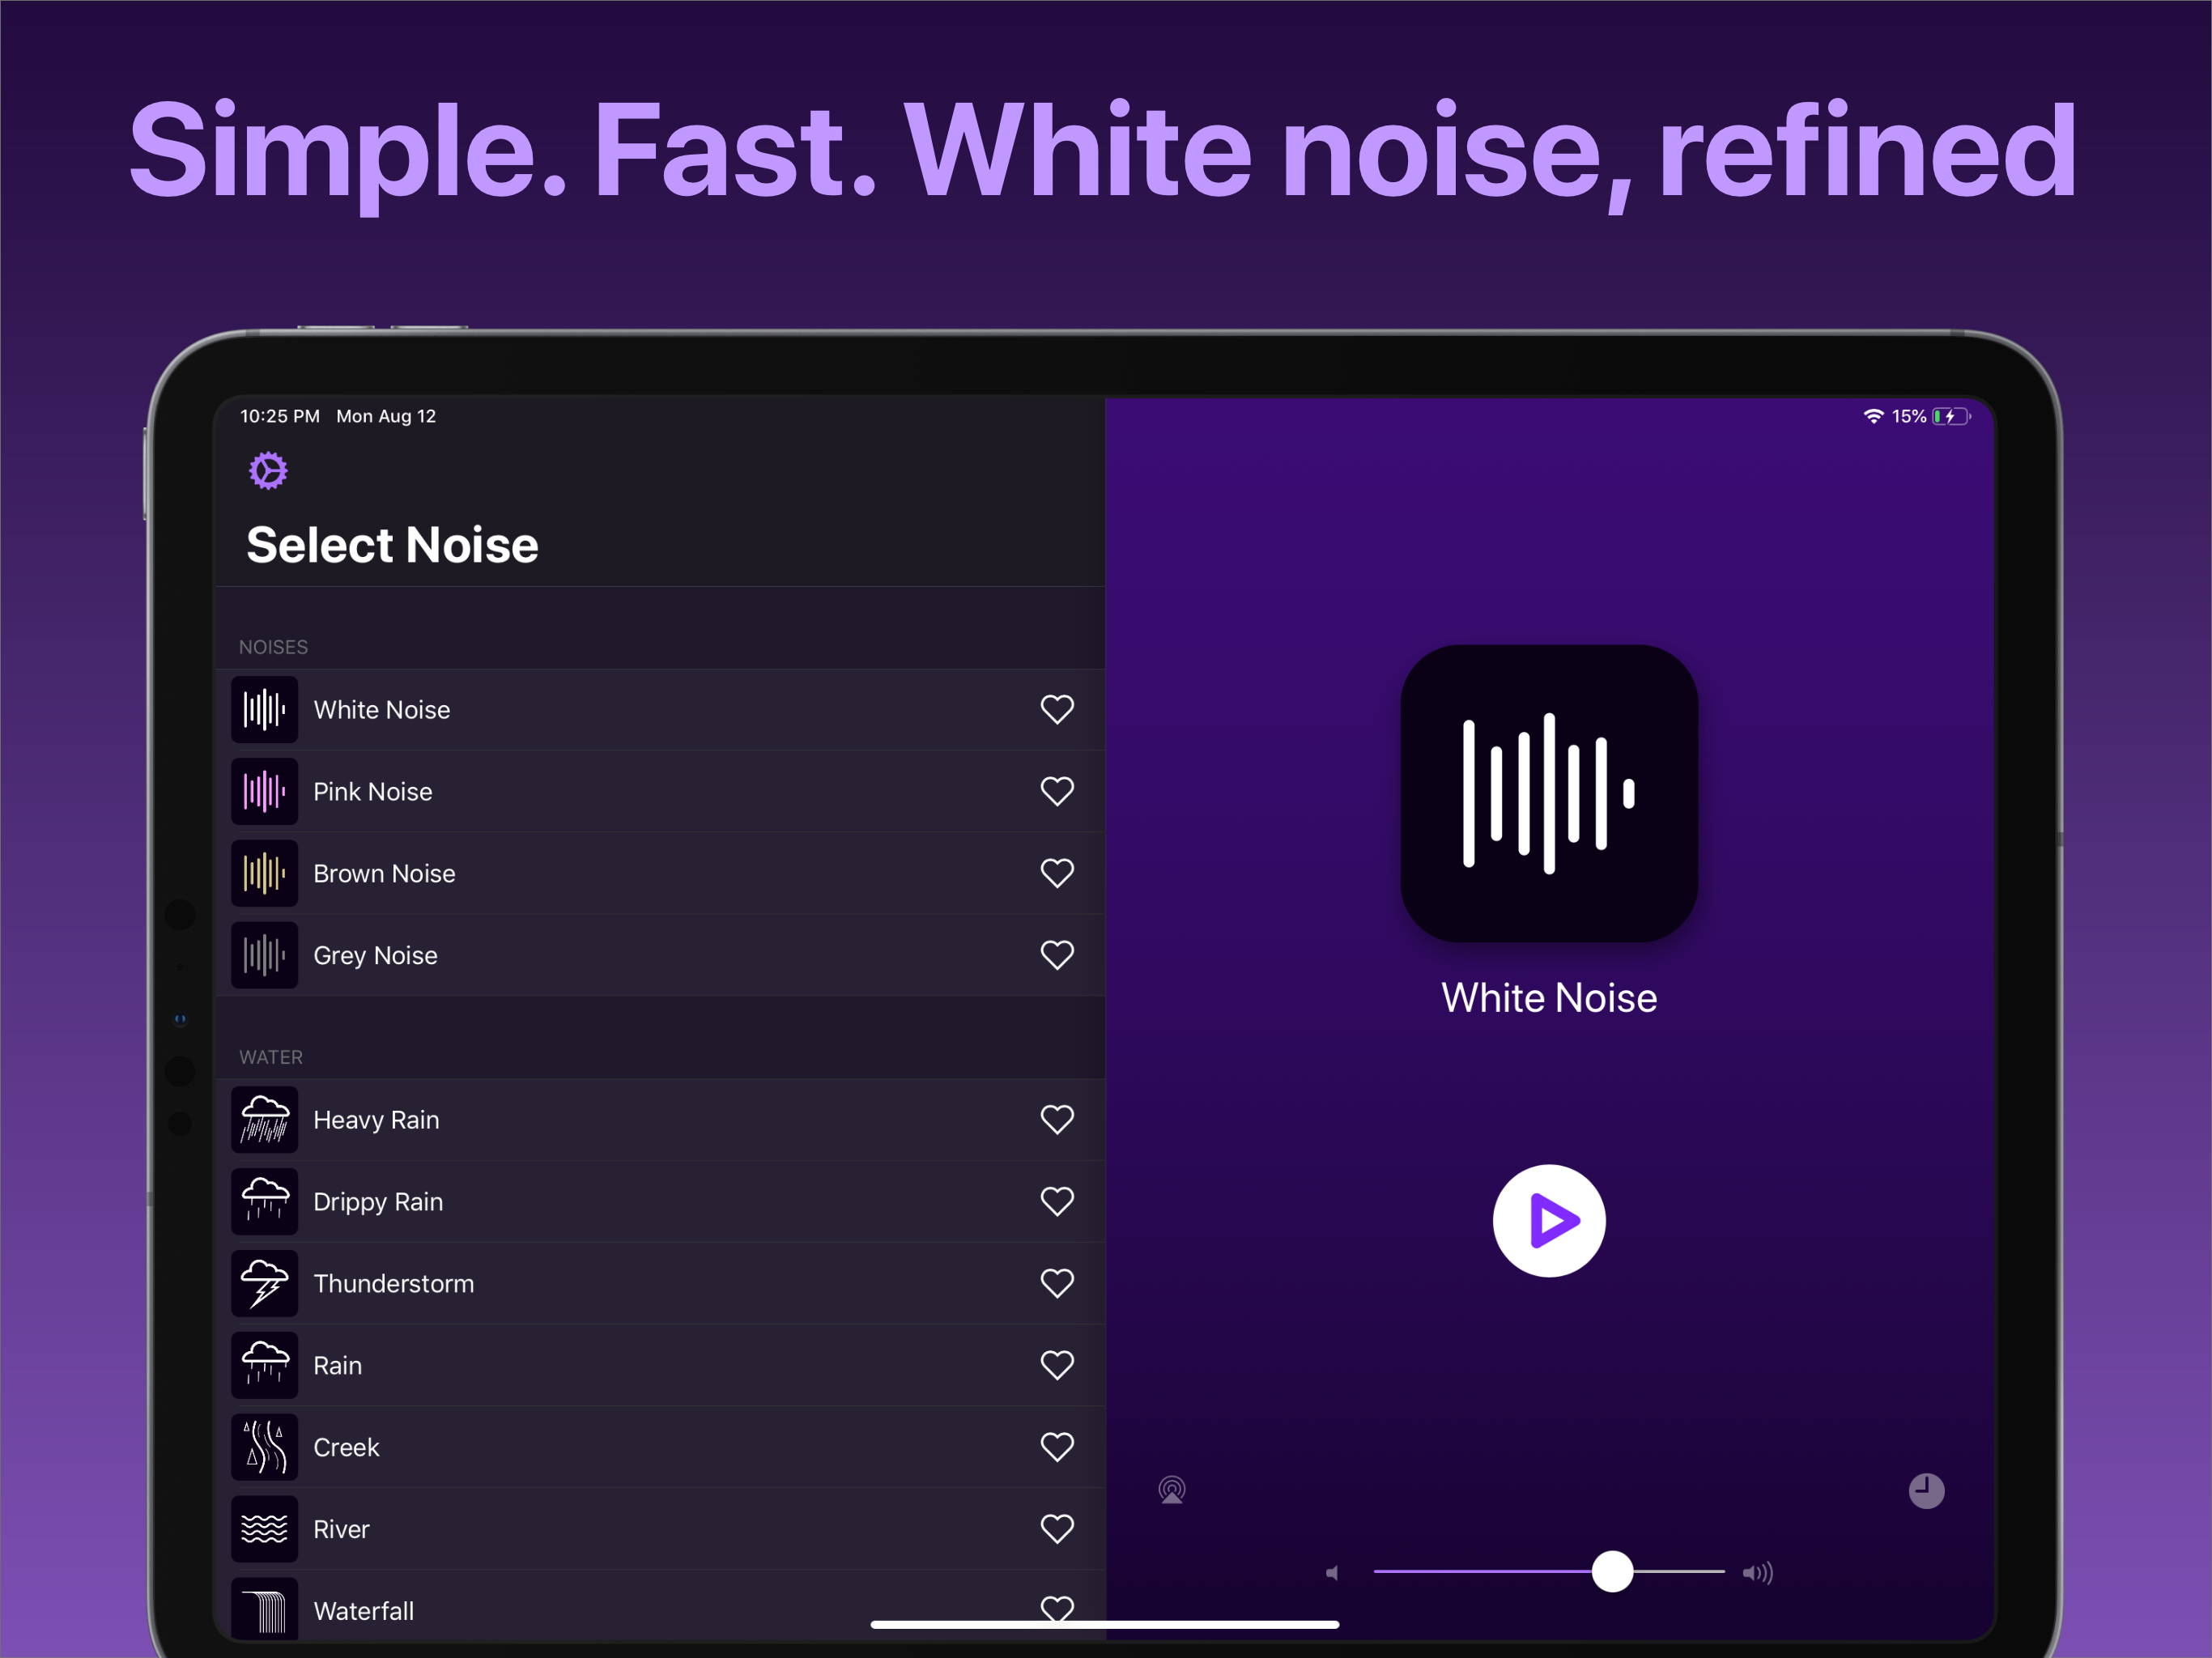Select the River waves icon
This screenshot has width=2212, height=1658.
tap(263, 1528)
